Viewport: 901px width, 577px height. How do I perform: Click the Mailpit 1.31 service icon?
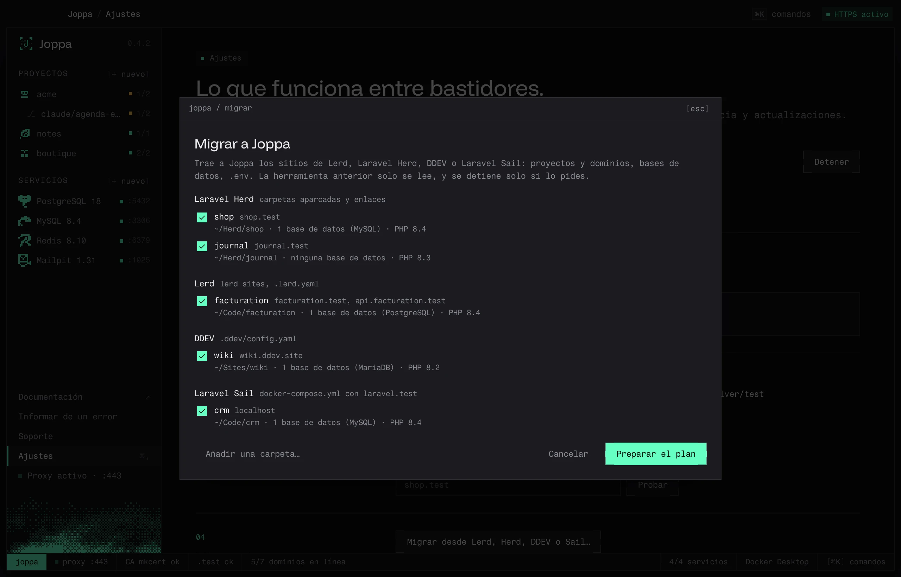pyautogui.click(x=25, y=260)
